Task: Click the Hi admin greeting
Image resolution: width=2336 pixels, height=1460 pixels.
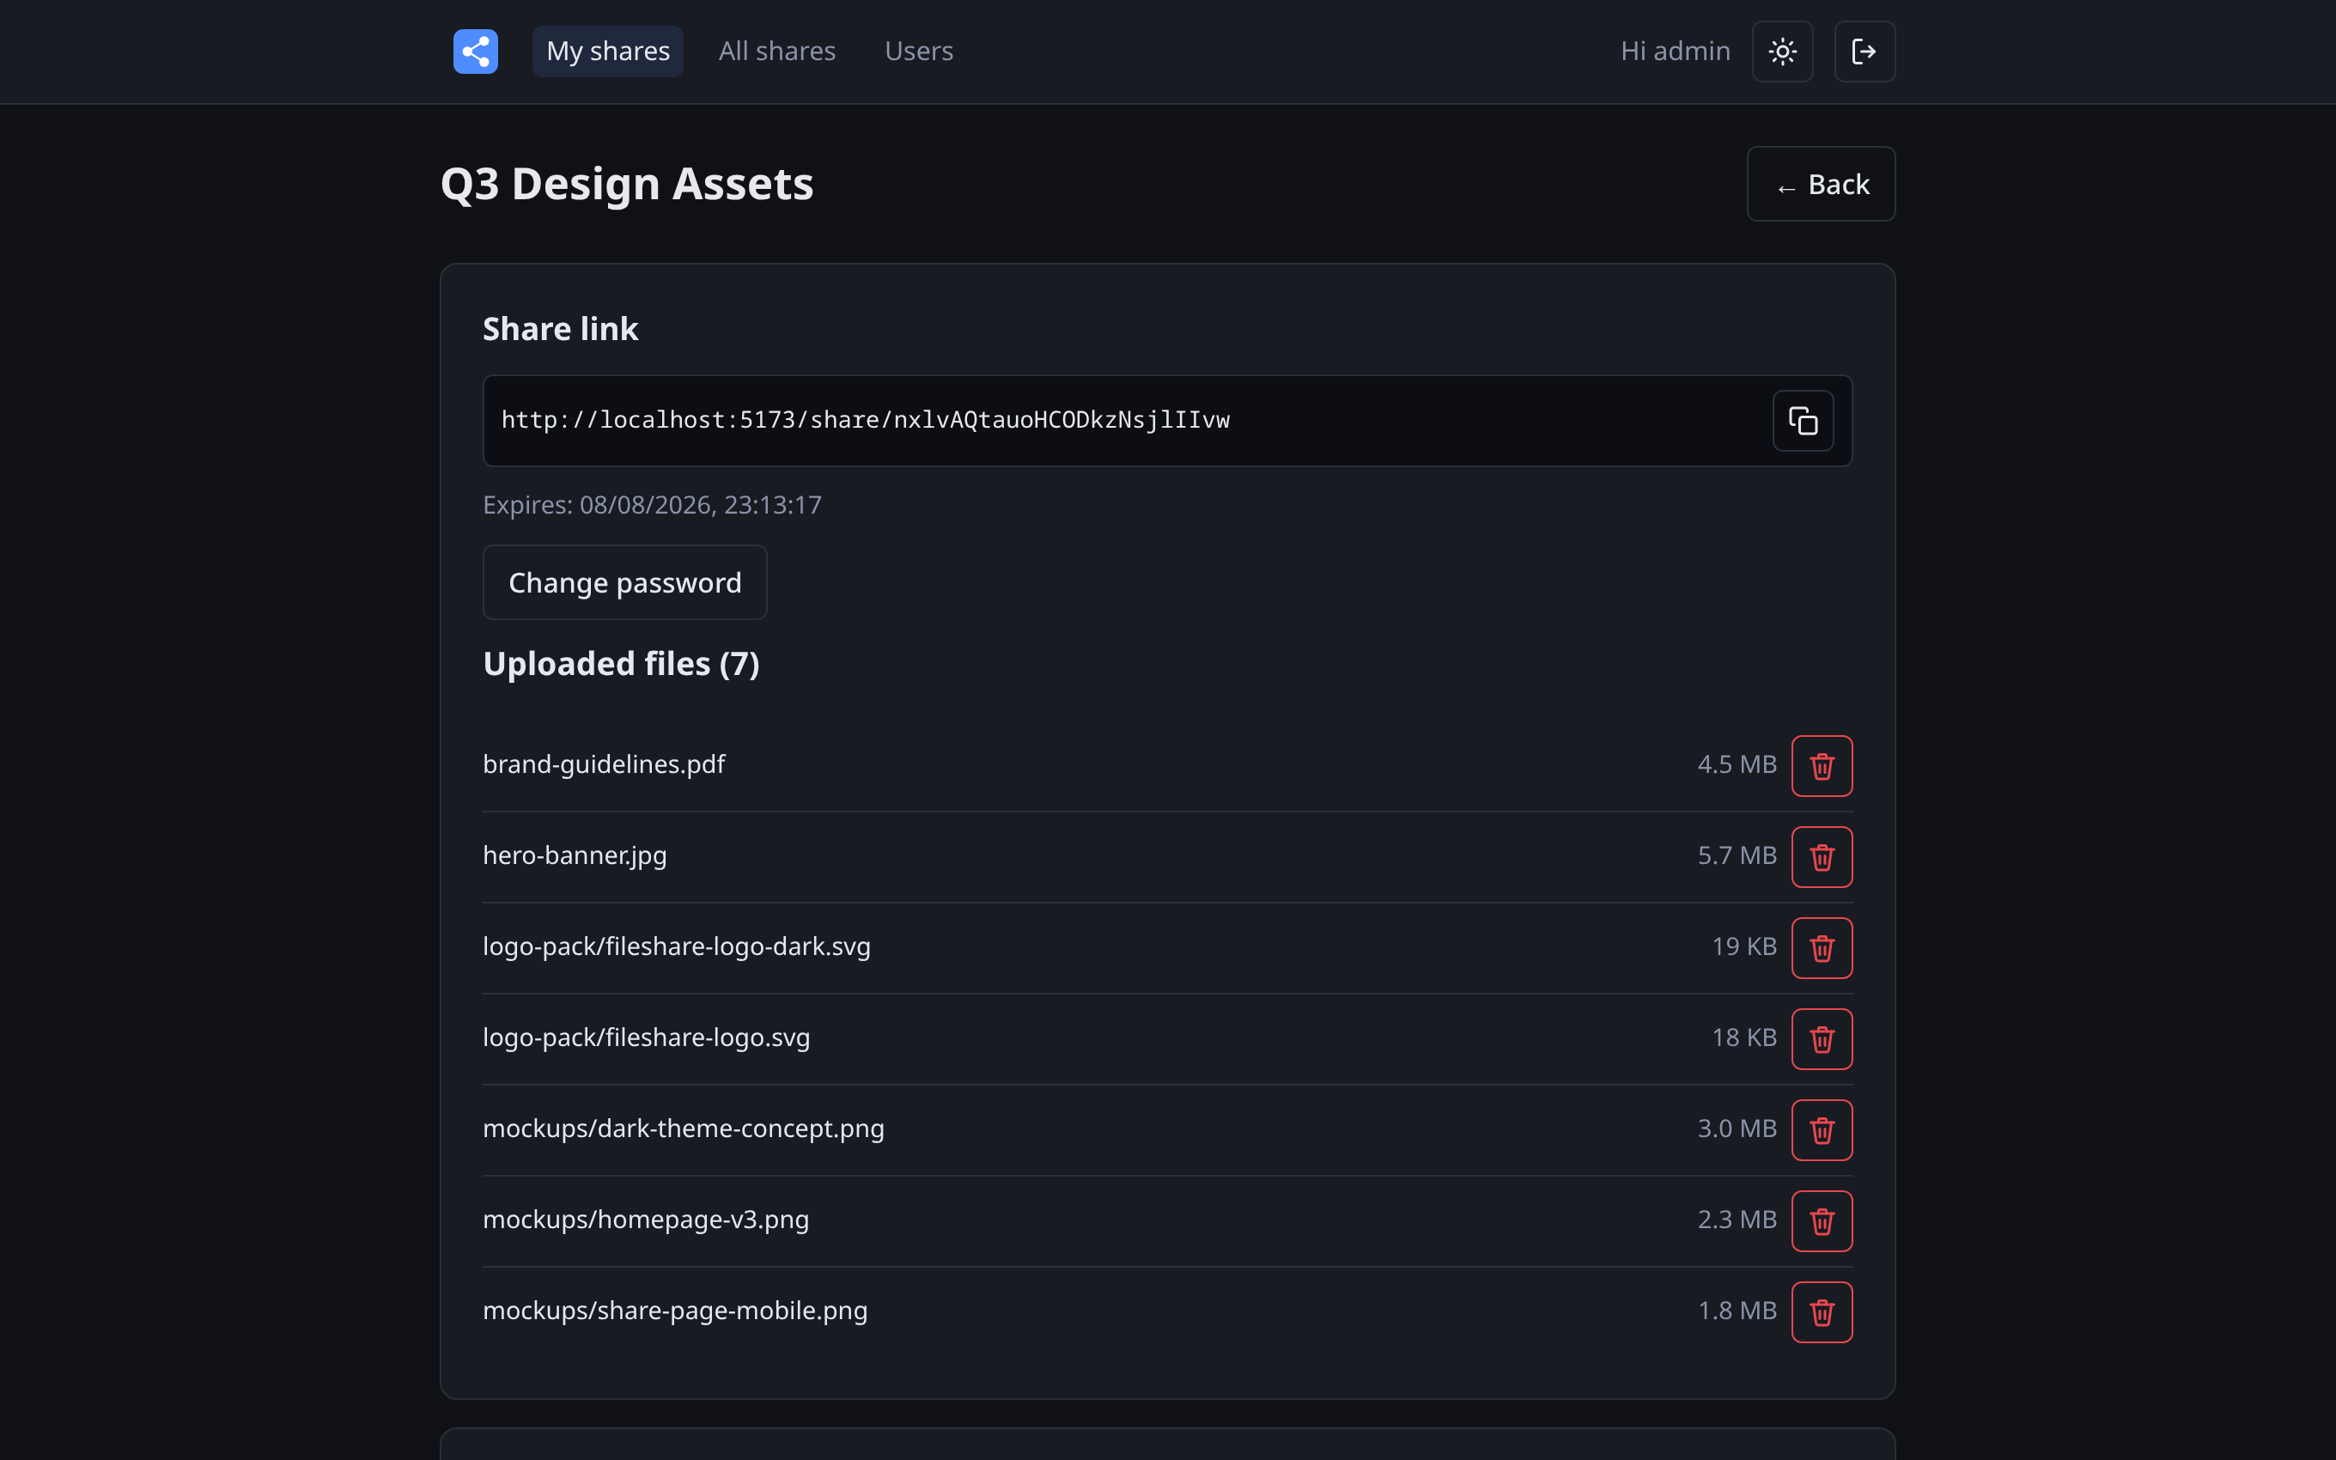Action: [1675, 52]
